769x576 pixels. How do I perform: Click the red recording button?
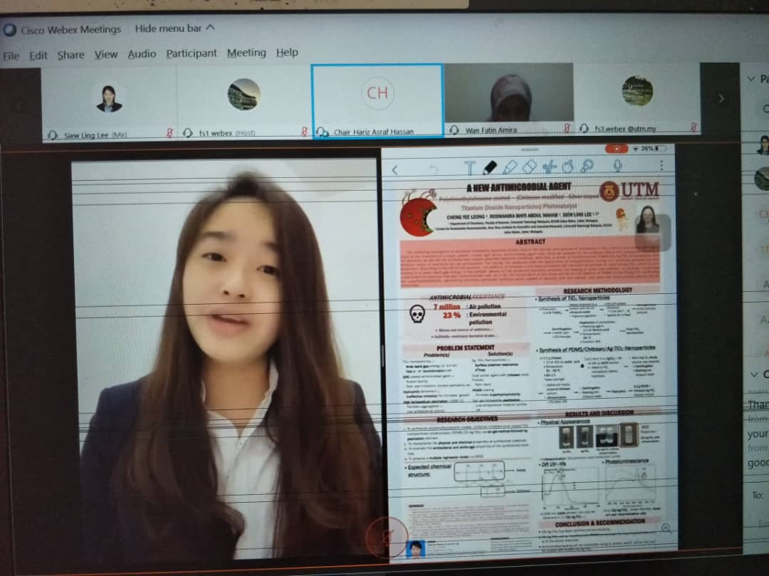pos(616,148)
